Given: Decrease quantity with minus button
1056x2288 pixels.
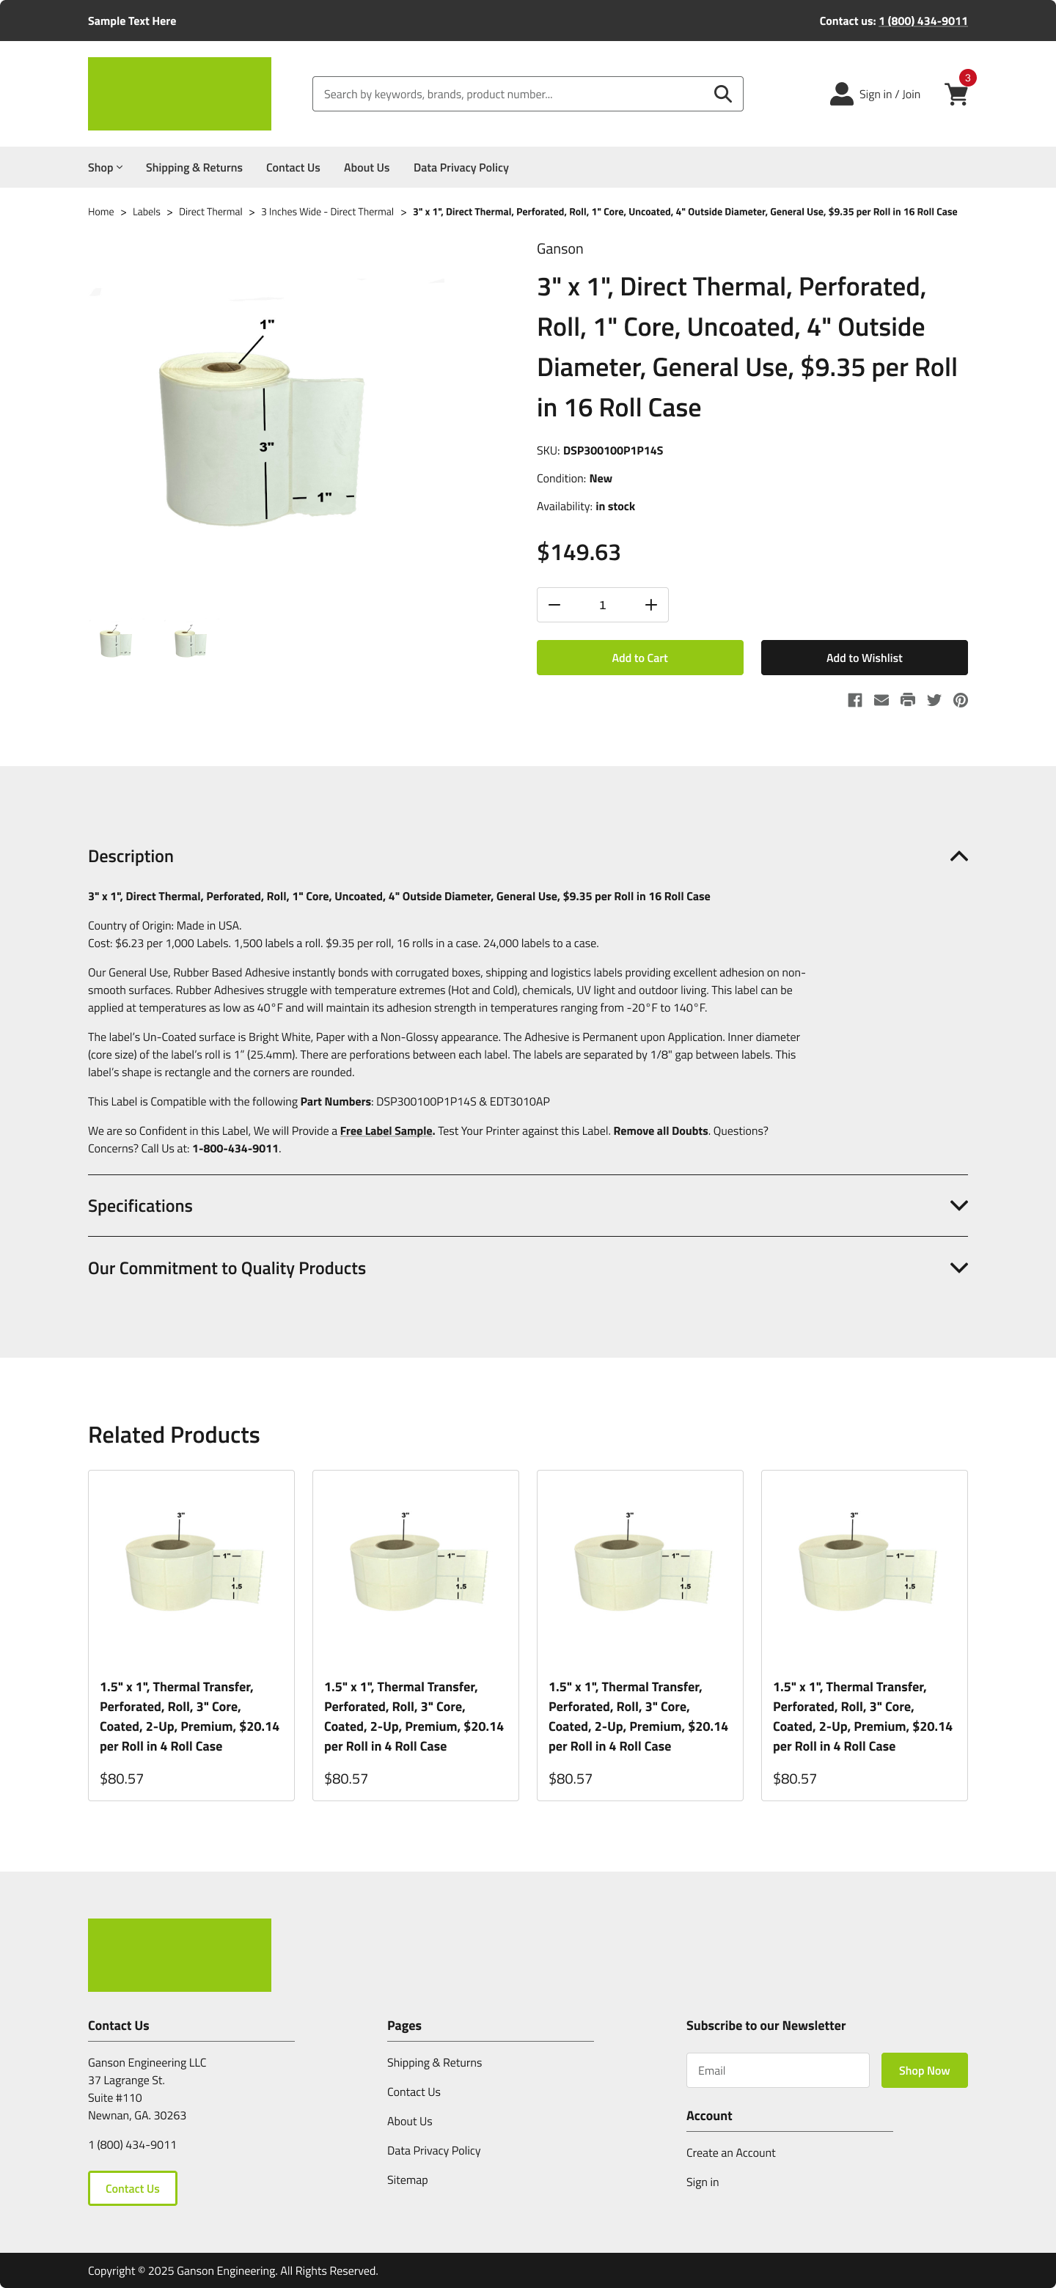Looking at the screenshot, I should (554, 605).
